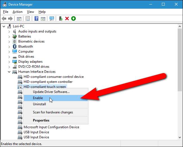Open the Action menu
The image size is (183, 147).
17,12
